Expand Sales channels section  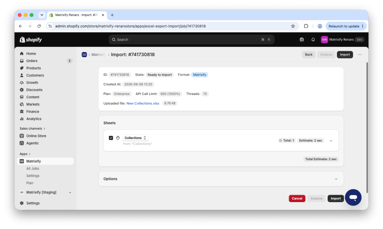pyautogui.click(x=32, y=129)
